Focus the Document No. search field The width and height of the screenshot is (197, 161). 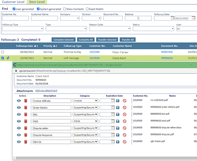tap(113, 18)
